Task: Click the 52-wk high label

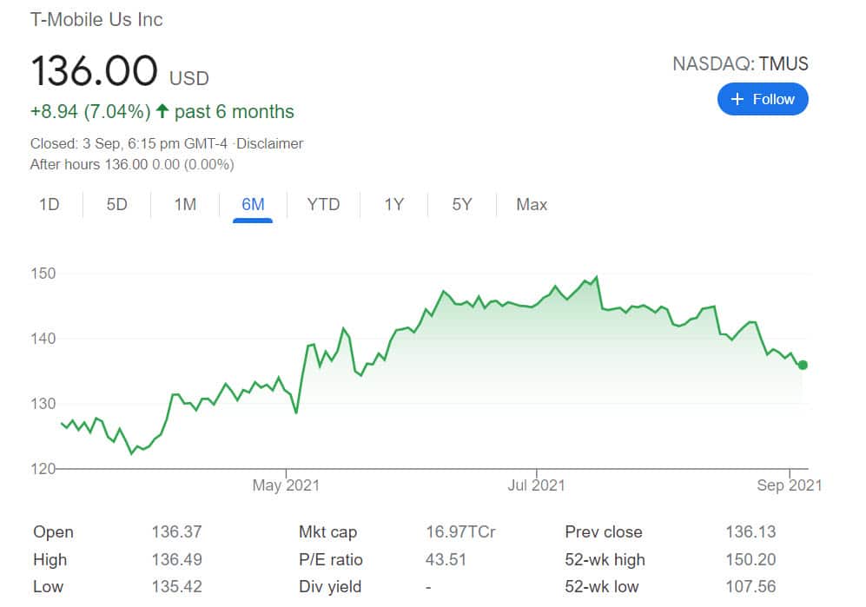Action: (x=605, y=559)
